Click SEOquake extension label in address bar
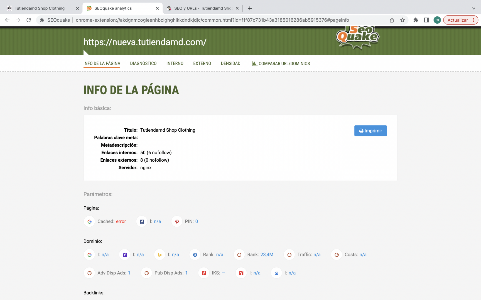The width and height of the screenshot is (481, 300). click(55, 20)
